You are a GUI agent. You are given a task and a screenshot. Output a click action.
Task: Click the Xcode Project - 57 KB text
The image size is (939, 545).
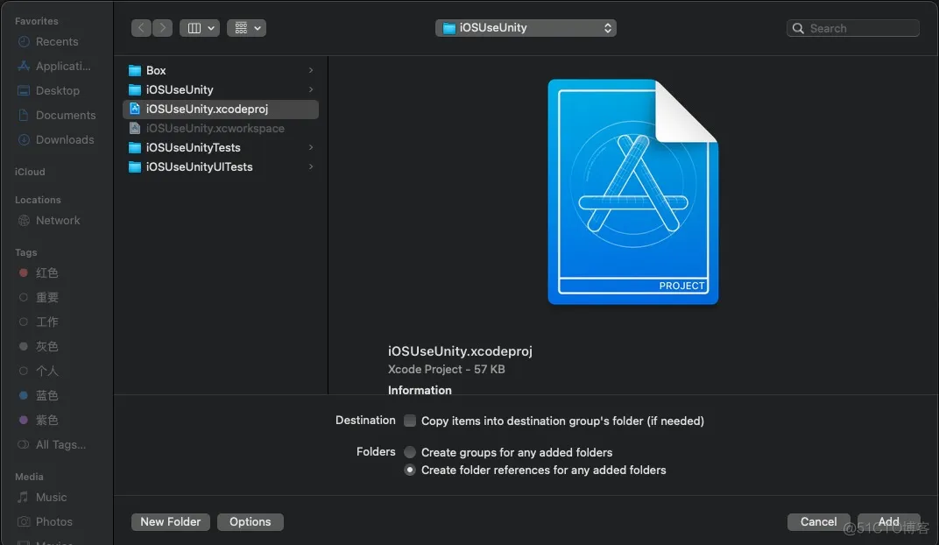pos(446,370)
